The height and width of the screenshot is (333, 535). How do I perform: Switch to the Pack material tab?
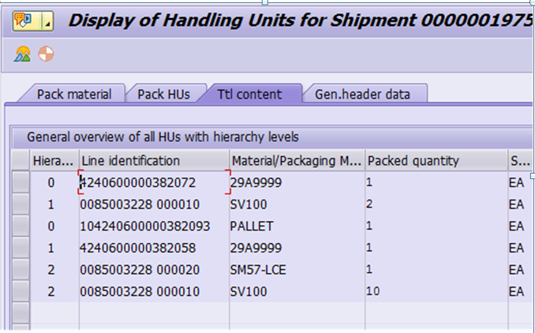point(74,94)
